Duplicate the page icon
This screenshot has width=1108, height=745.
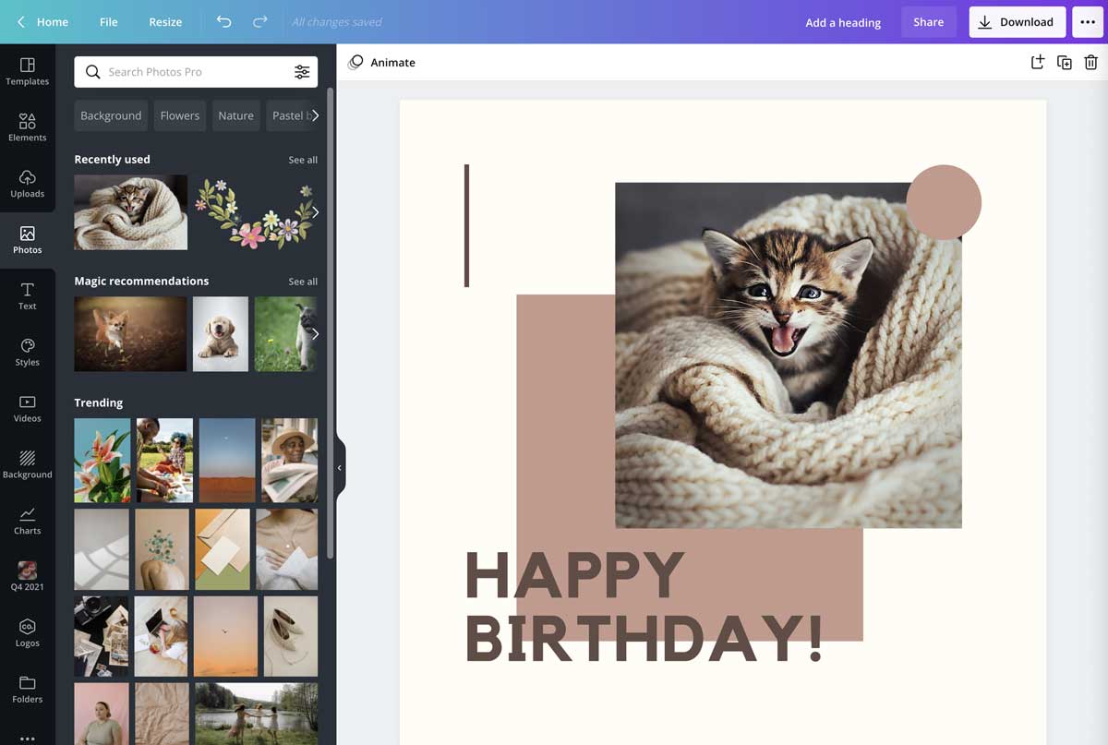[1065, 62]
